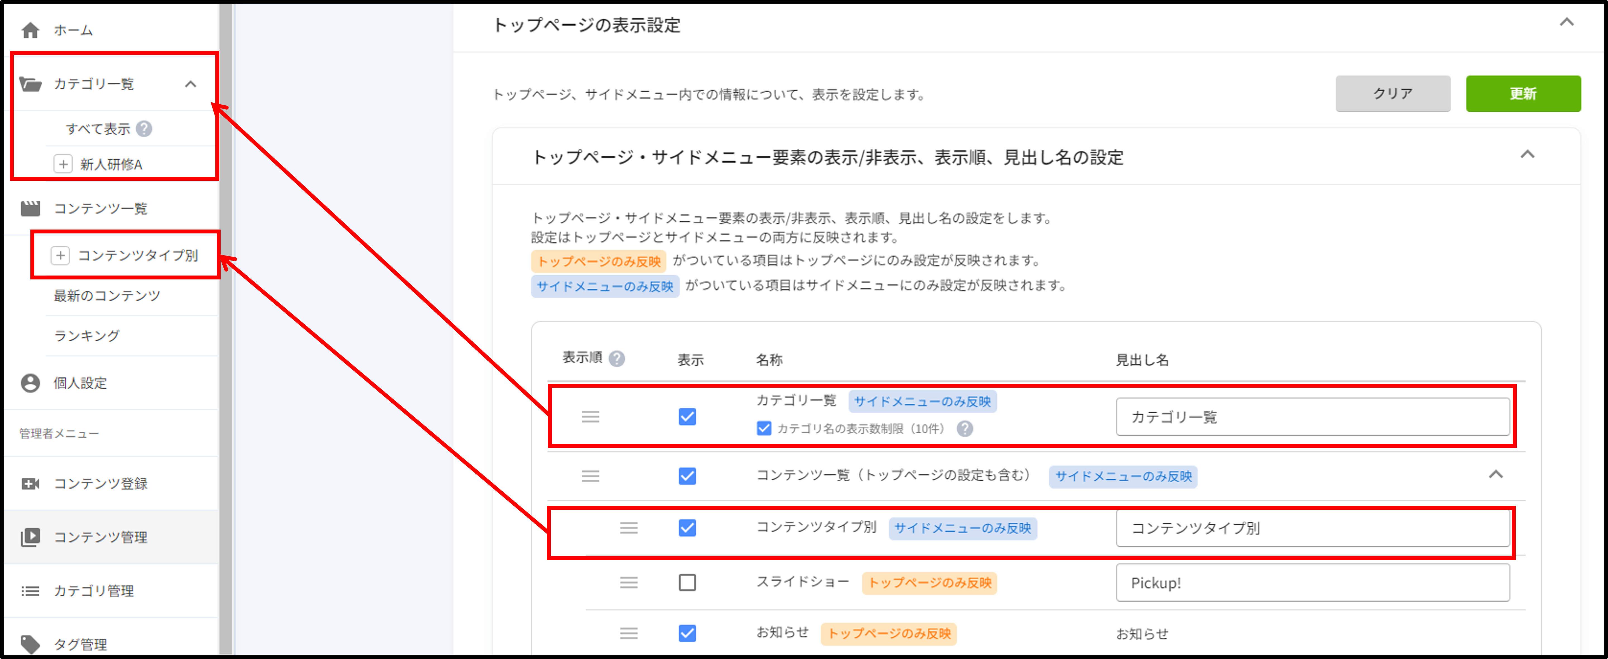Click the green 更新 button
The height and width of the screenshot is (659, 1608).
(1523, 94)
